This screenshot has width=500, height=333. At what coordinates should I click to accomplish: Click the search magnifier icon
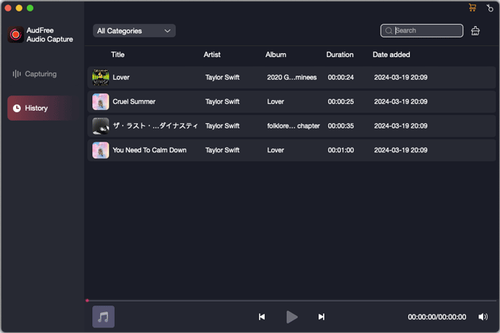click(x=388, y=31)
